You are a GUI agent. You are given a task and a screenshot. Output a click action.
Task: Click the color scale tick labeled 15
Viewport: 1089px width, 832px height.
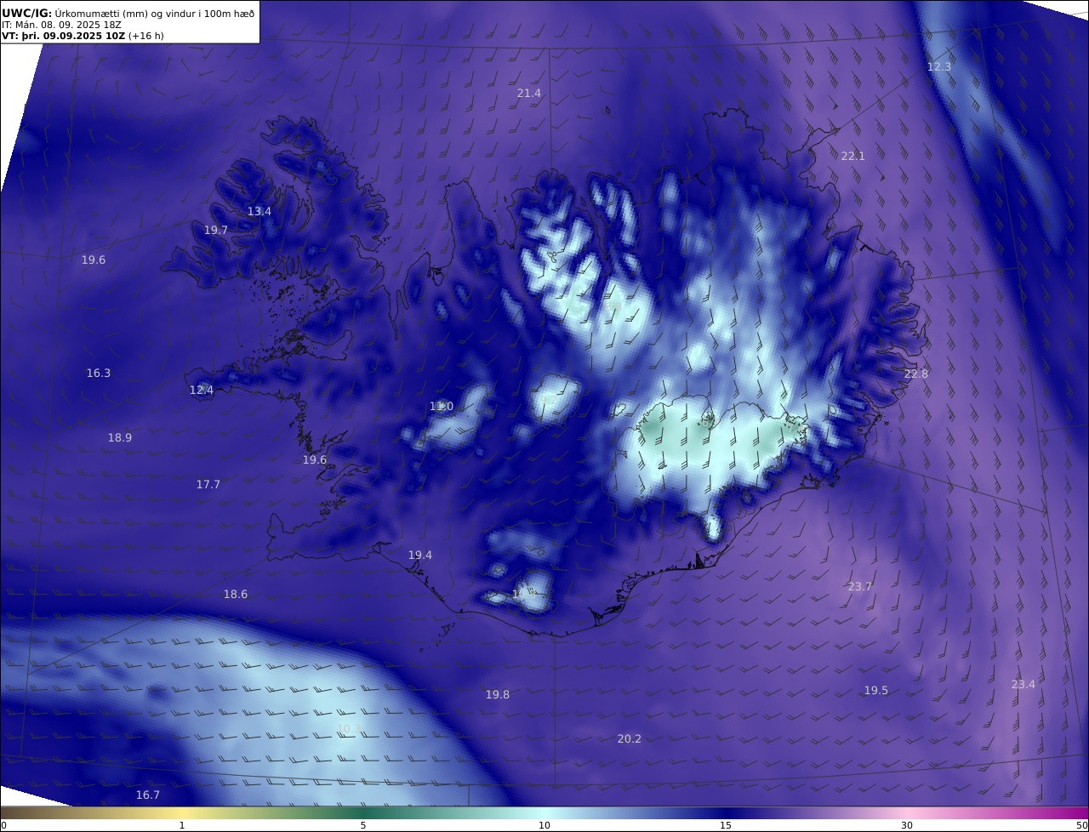pyautogui.click(x=726, y=825)
